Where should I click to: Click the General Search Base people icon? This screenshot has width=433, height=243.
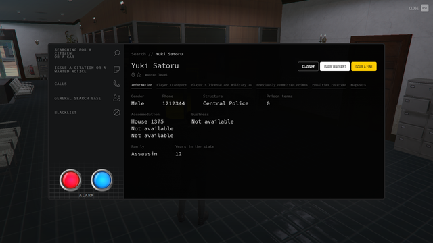point(117,98)
